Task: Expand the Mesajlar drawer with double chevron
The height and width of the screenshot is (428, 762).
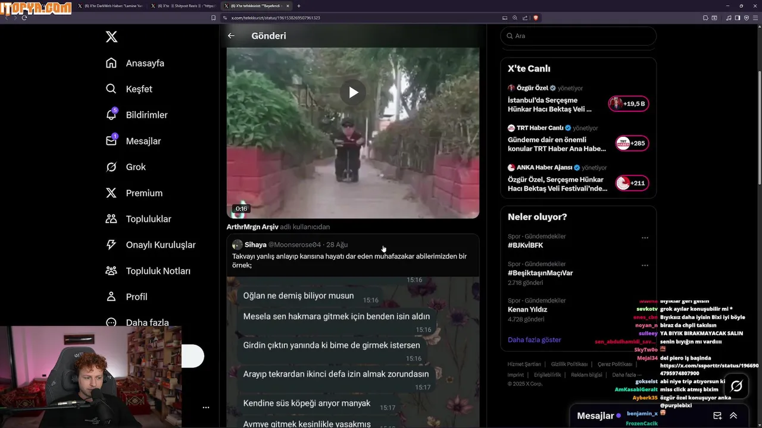Action: point(733,416)
